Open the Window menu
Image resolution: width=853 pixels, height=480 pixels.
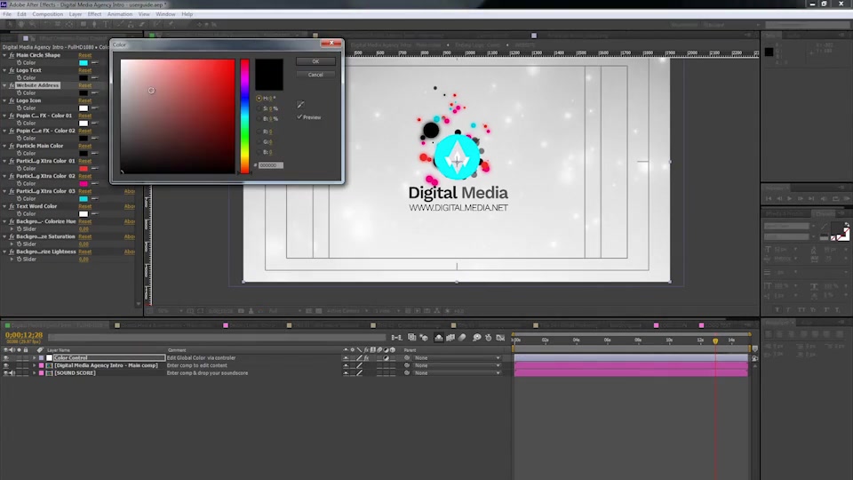(165, 14)
